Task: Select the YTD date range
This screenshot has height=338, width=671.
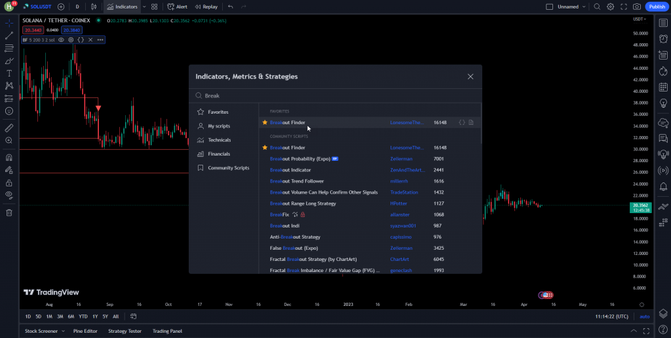Action: click(83, 316)
